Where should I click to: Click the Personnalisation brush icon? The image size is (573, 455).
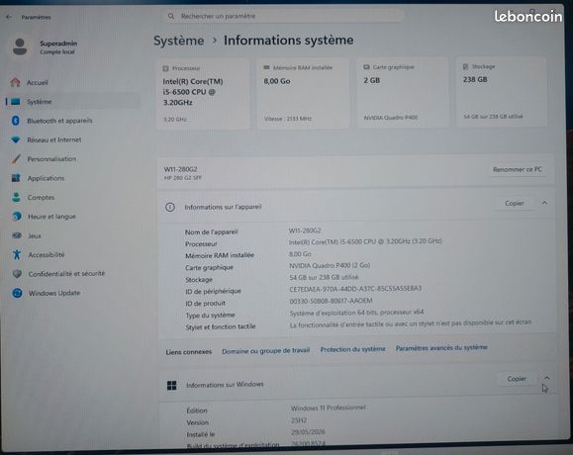[x=16, y=159]
